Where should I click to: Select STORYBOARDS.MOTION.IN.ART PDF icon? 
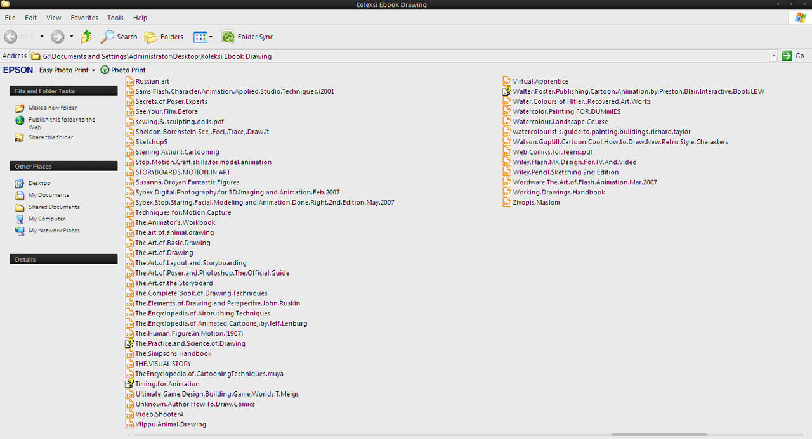tap(129, 172)
